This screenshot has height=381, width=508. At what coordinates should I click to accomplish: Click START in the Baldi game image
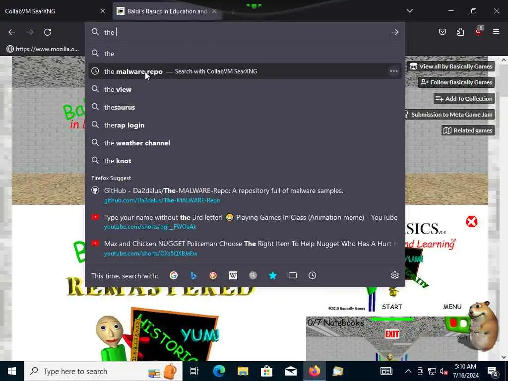(x=392, y=307)
